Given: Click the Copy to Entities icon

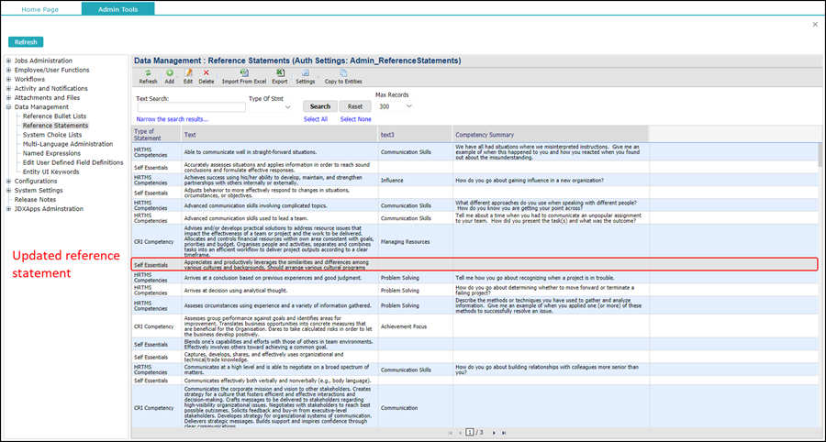Looking at the screenshot, I should [x=343, y=72].
